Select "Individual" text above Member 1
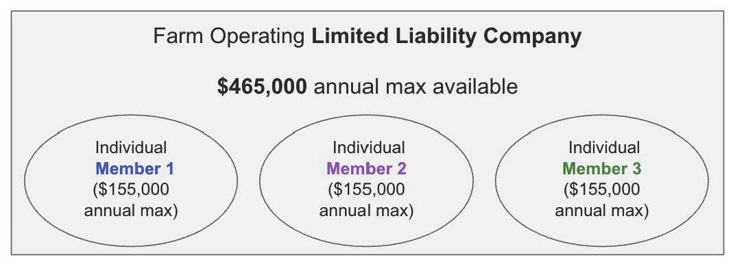 click(131, 148)
